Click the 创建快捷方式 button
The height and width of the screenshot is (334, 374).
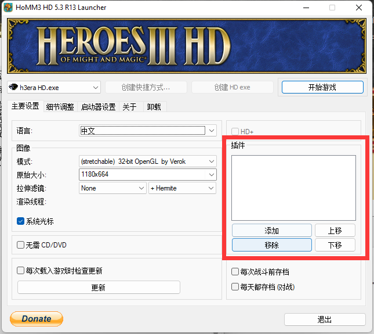[x=146, y=87]
